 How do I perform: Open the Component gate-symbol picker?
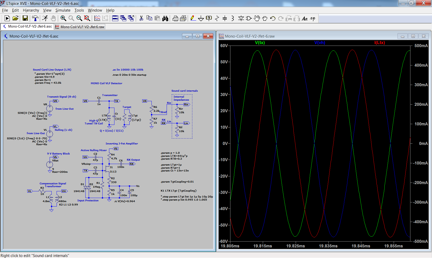(249, 18)
